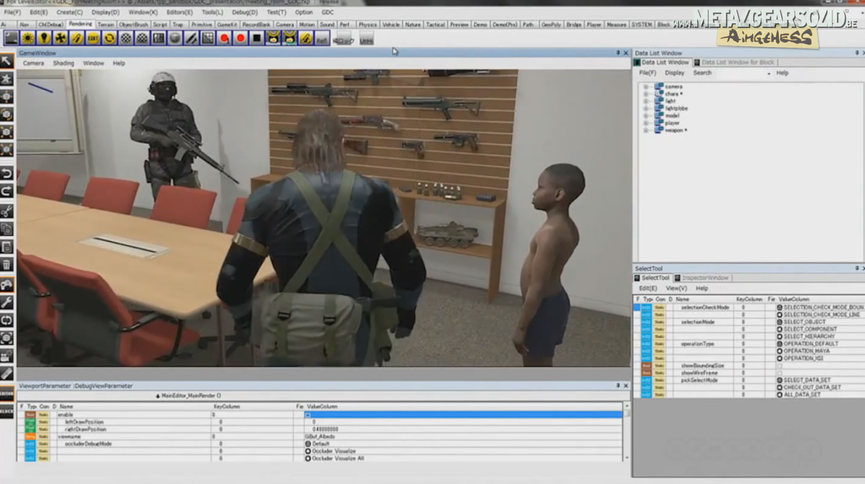
Task: Click the red record circle icon
Action: [241, 38]
